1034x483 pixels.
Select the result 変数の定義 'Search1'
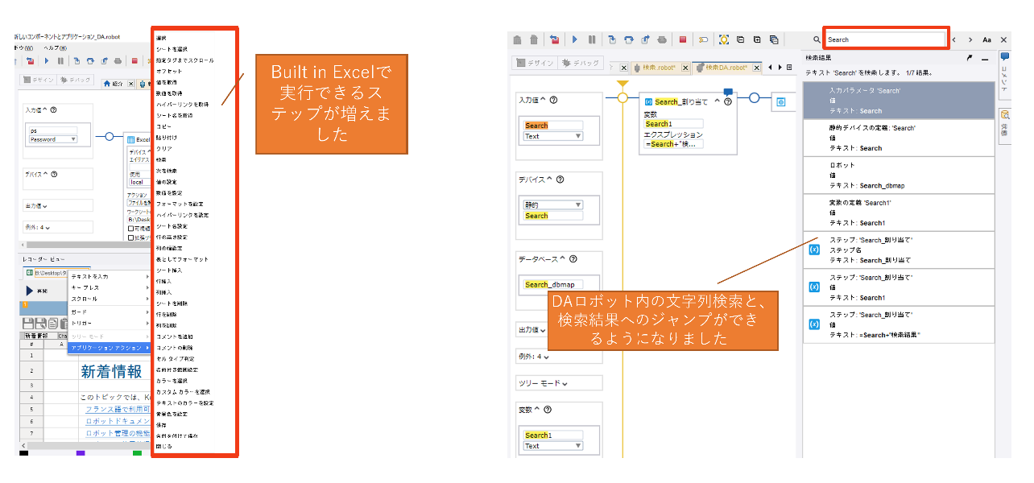pyautogui.click(x=899, y=212)
